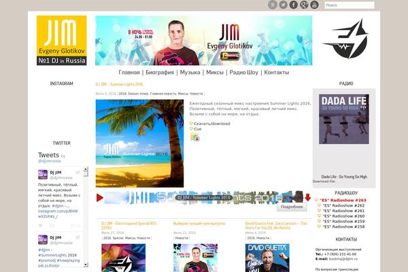Click the David Guetta cover thumbnail
This screenshot has width=408, height=272.
[267, 258]
